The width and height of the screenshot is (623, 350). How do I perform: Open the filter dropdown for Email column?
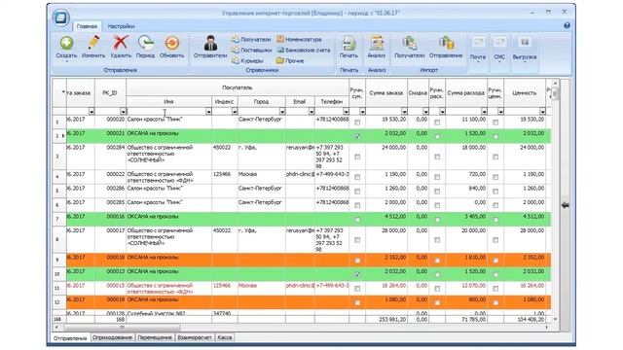tap(311, 112)
